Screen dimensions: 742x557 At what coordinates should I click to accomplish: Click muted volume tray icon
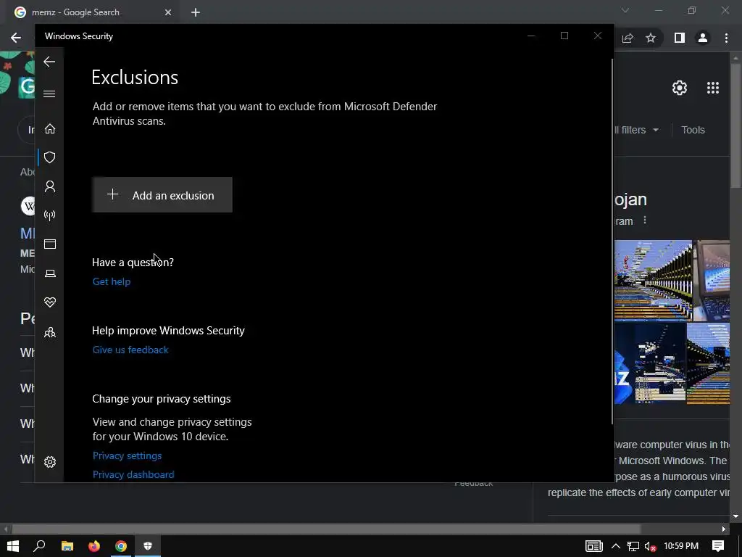pos(650,546)
